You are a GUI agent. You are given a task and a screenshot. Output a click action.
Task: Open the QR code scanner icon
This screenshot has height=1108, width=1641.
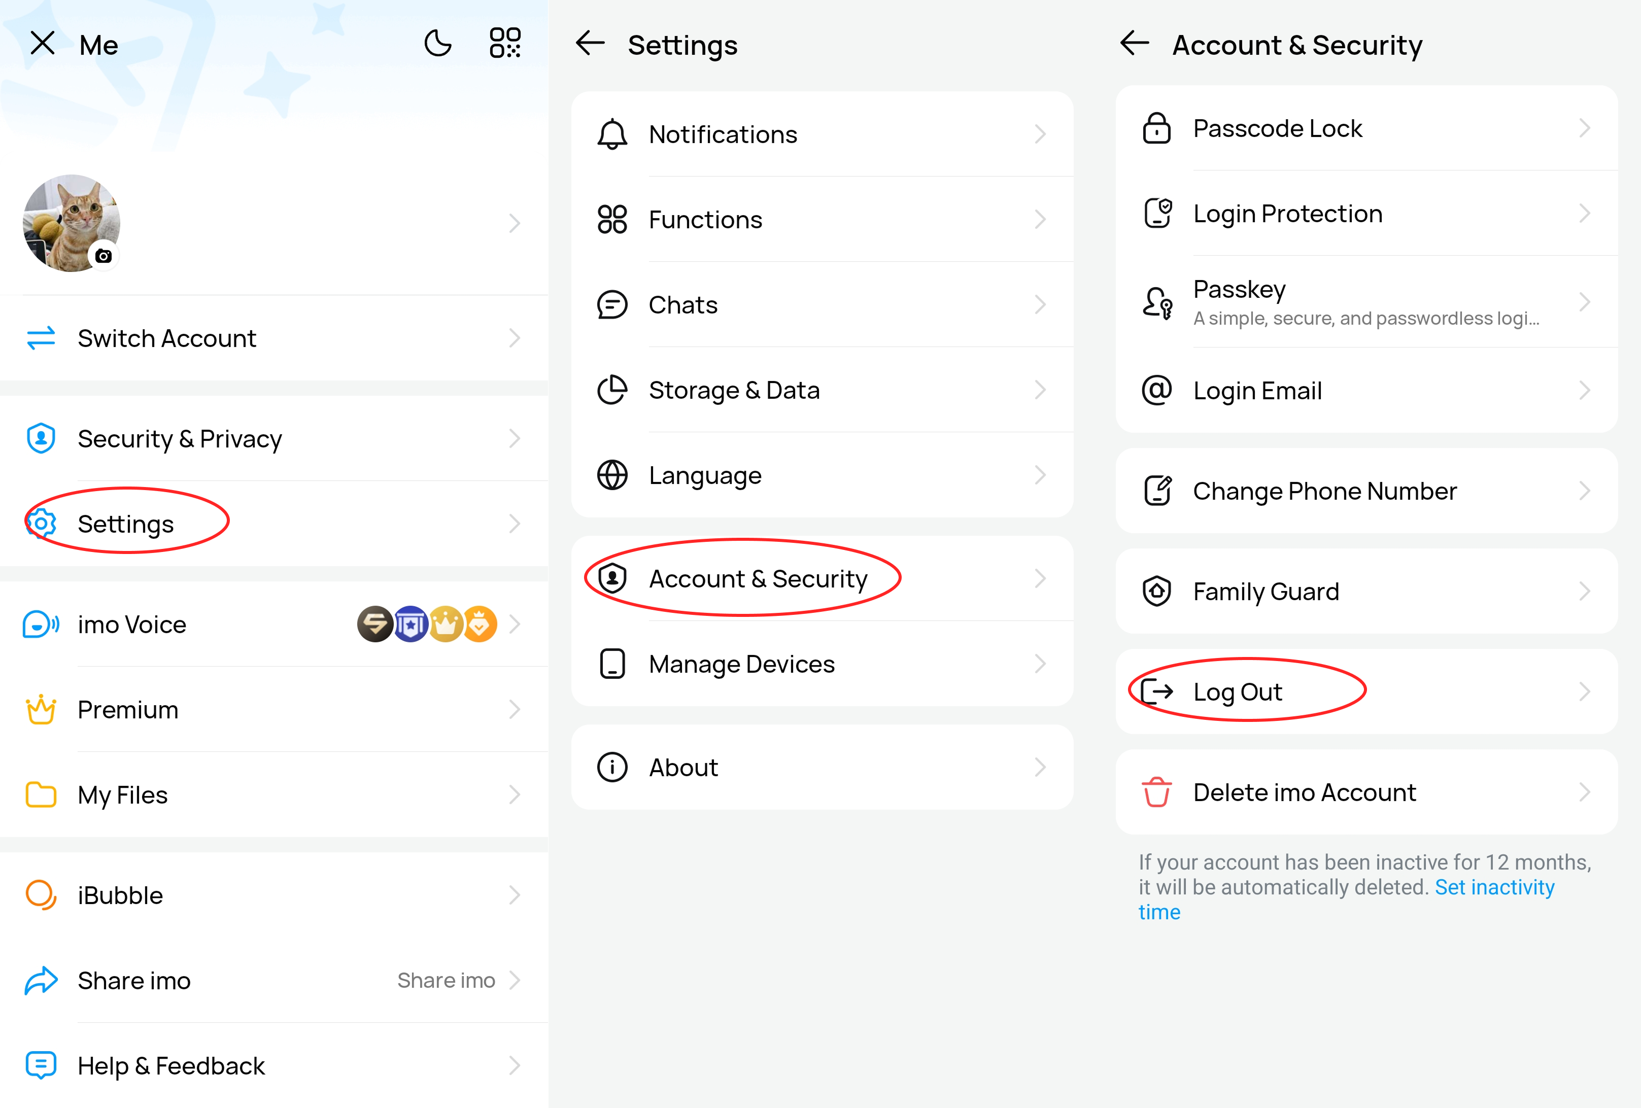505,44
